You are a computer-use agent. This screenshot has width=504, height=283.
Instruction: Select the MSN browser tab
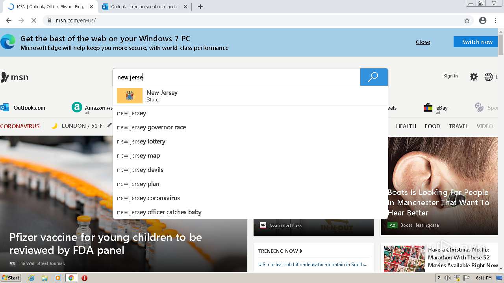point(50,7)
